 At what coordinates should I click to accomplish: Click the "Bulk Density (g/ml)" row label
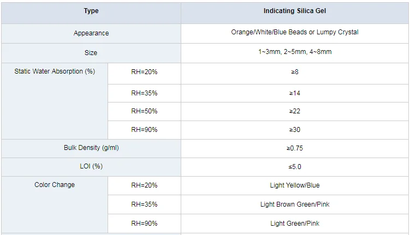[91, 148]
